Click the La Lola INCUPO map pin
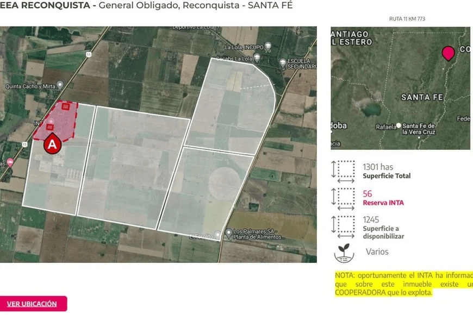Image resolution: width=473 pixels, height=315 pixels. [x=269, y=48]
